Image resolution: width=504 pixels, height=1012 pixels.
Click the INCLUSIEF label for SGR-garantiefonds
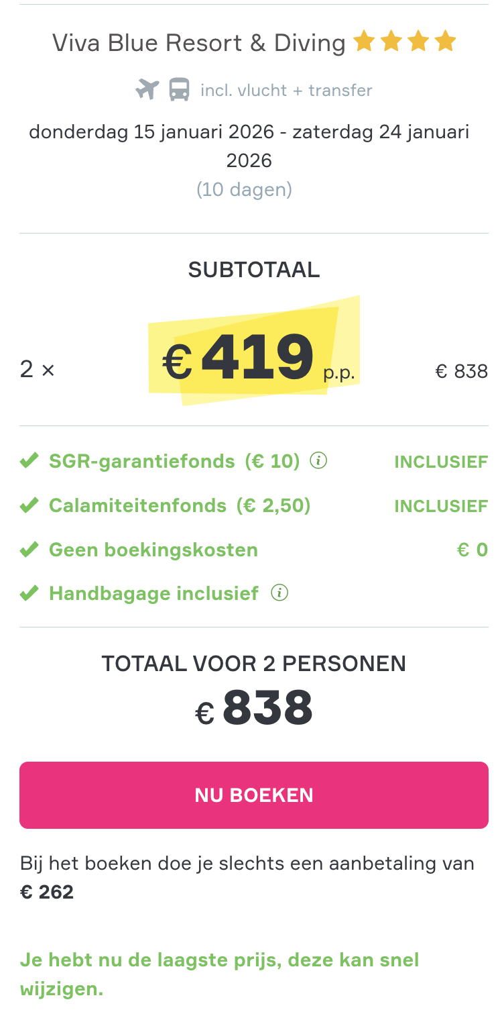pyautogui.click(x=441, y=461)
